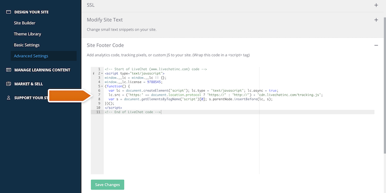Click the 'window.__lc = window.__lc' line

point(135,78)
